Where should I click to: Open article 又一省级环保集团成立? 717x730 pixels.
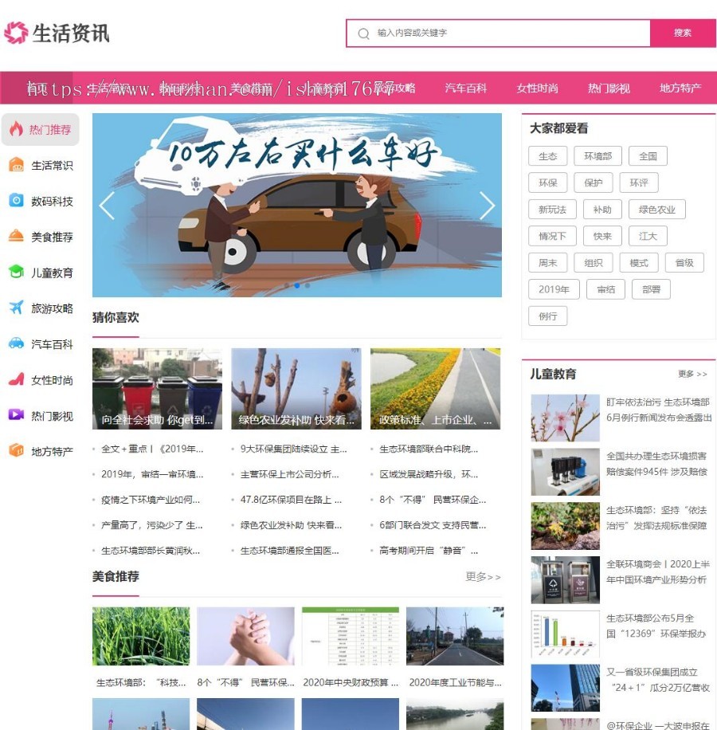click(x=658, y=680)
